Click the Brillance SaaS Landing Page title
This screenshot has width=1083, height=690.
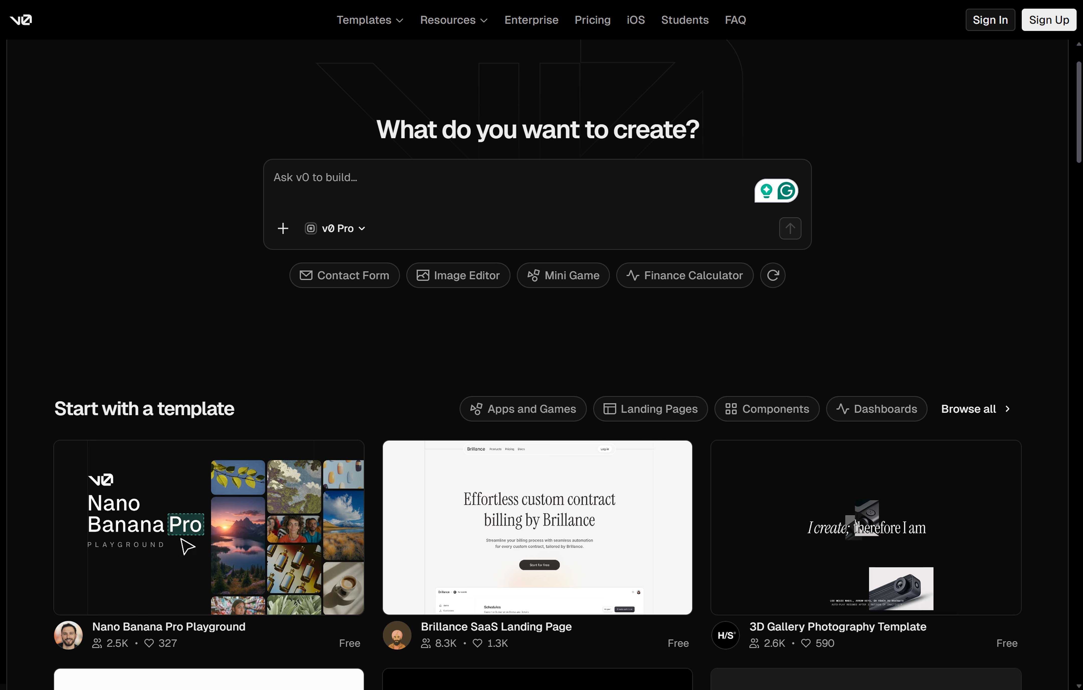pyautogui.click(x=496, y=627)
